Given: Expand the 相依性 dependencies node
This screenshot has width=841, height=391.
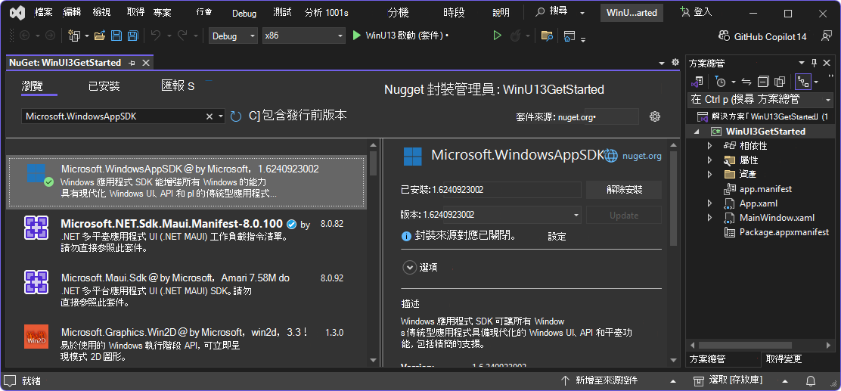Looking at the screenshot, I should pyautogui.click(x=709, y=145).
